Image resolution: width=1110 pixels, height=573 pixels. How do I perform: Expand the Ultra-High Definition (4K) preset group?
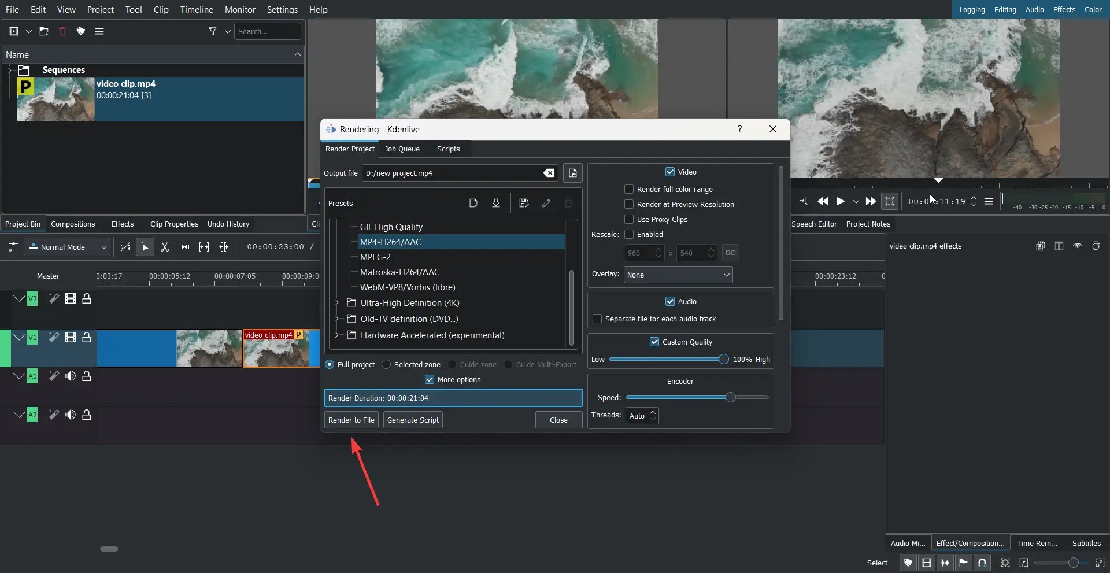click(338, 303)
